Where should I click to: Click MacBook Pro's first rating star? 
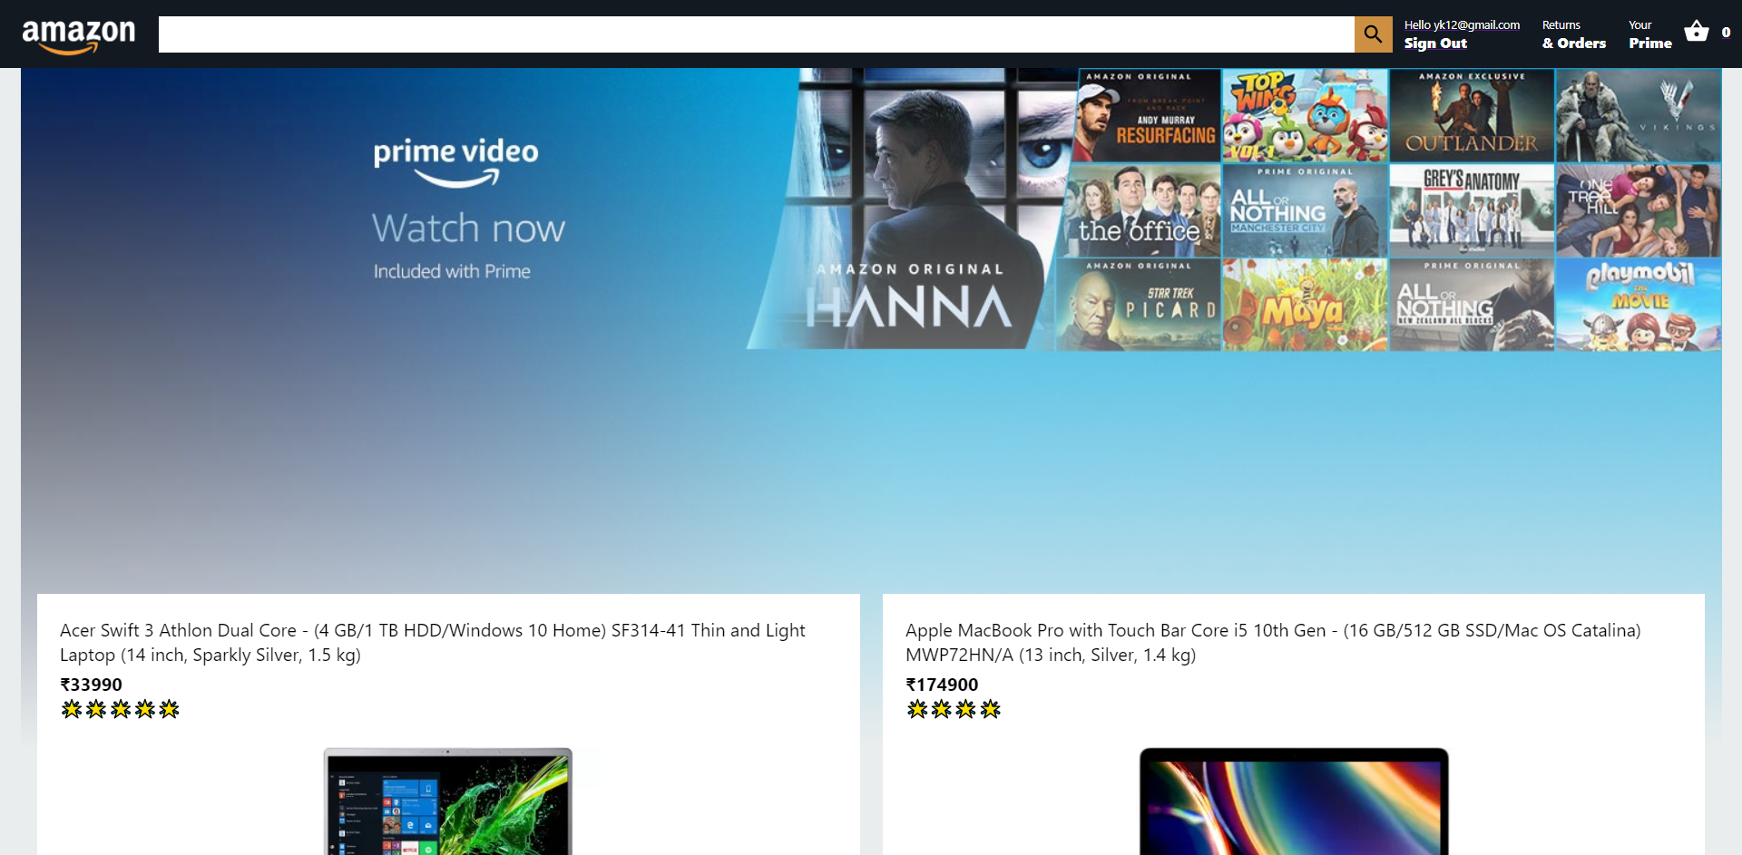click(x=917, y=709)
